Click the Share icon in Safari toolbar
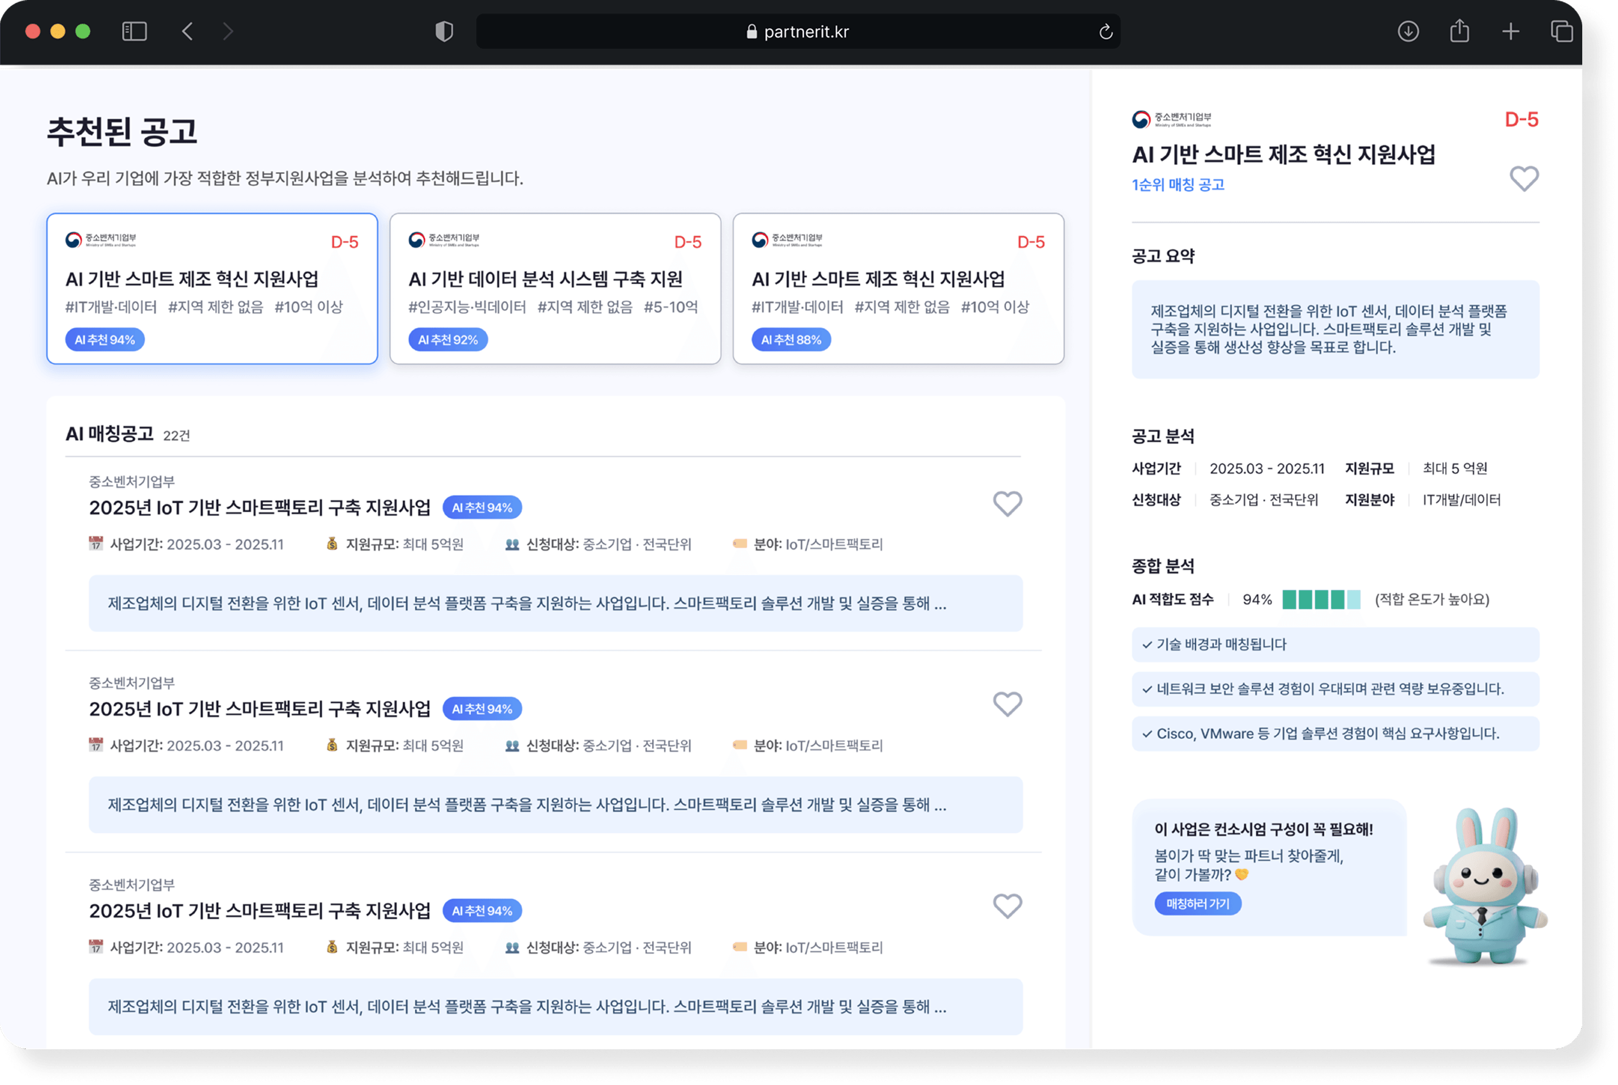Image resolution: width=1618 pixels, height=1085 pixels. (1459, 32)
